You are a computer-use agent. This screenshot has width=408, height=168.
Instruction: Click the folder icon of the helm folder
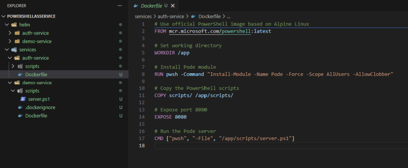14,25
